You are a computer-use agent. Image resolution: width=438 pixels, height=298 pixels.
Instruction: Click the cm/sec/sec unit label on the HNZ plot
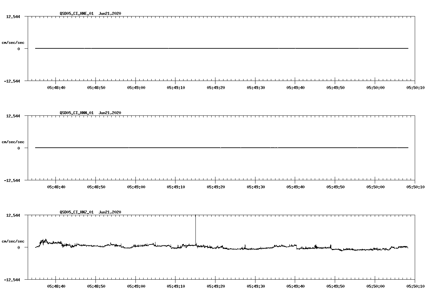[x=13, y=241]
